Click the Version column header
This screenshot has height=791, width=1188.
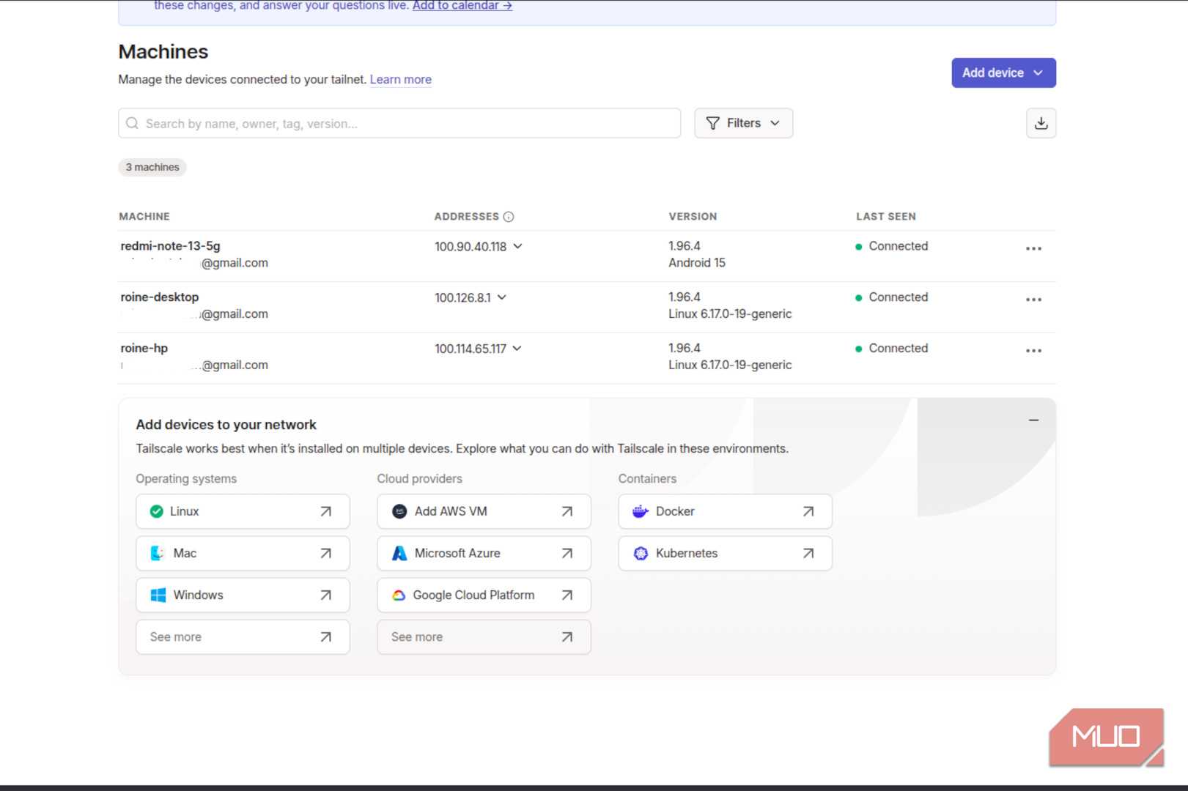pos(693,217)
